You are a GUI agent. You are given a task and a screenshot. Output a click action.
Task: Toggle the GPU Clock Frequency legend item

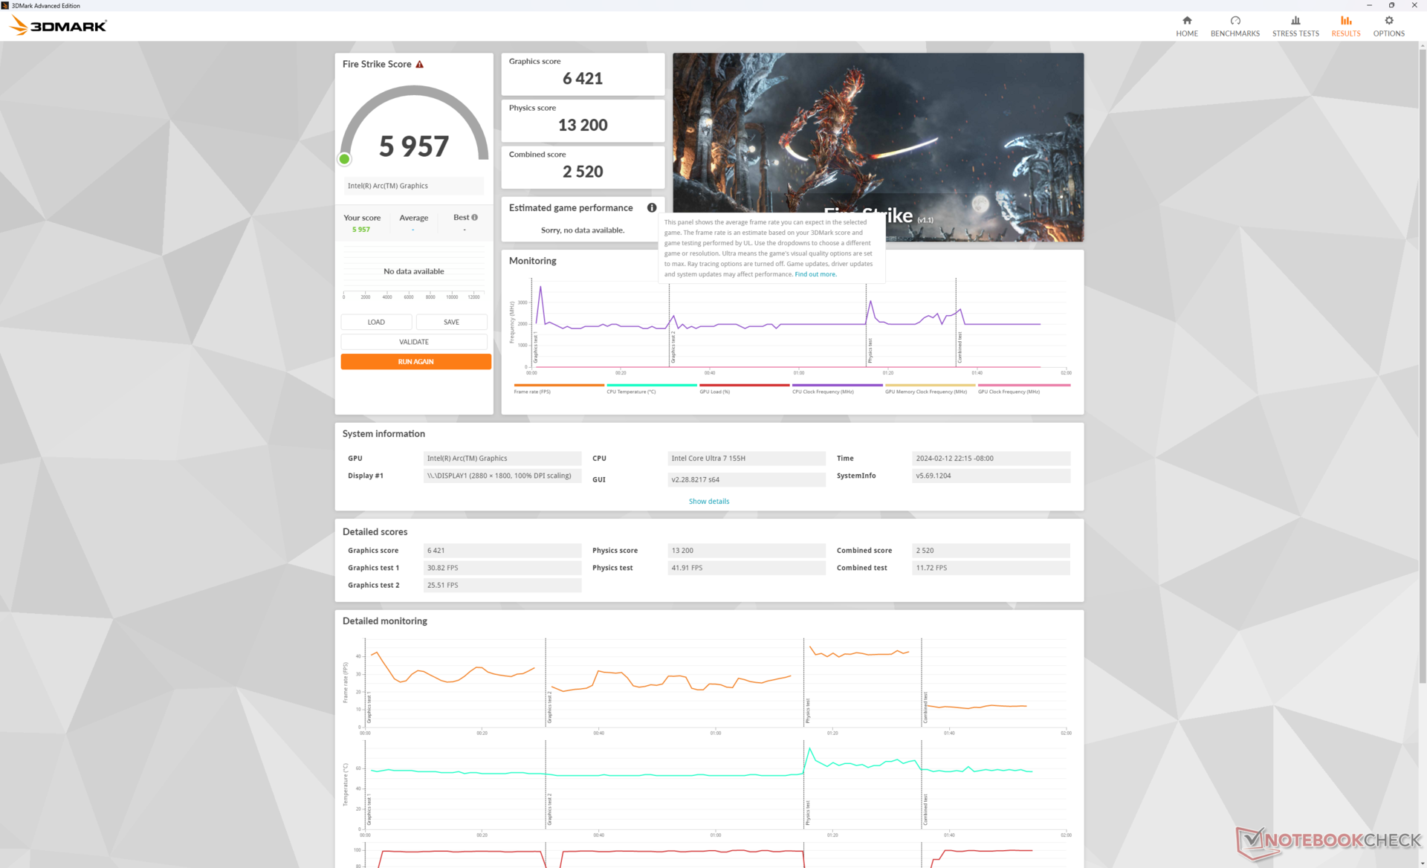[1023, 389]
